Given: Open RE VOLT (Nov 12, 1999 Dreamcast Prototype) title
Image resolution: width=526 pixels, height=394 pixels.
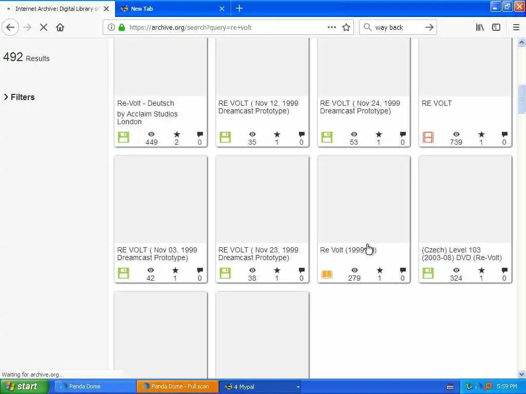Looking at the screenshot, I should click(x=258, y=107).
